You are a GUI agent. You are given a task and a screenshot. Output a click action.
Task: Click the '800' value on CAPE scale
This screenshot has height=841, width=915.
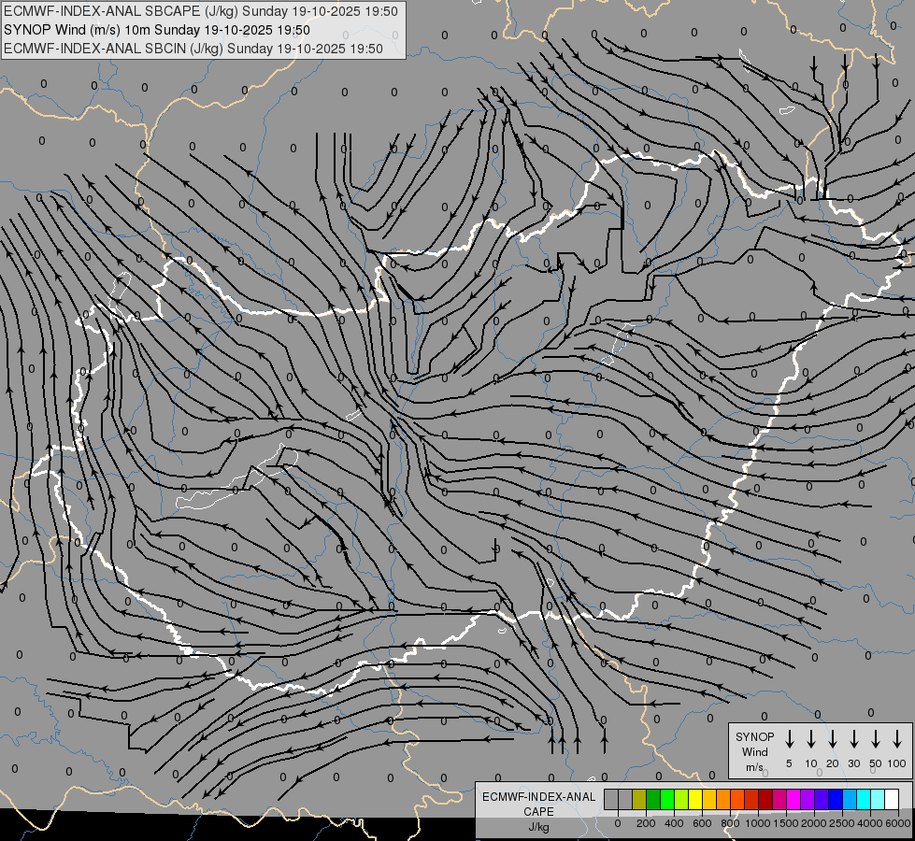pos(730,823)
